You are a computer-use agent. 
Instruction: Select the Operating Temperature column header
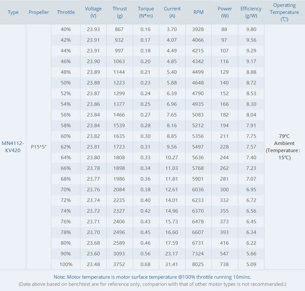pyautogui.click(x=284, y=12)
